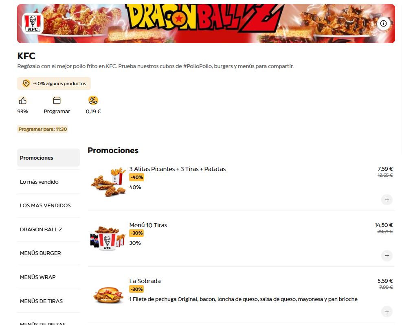Click the KFC logo icon on banner
Image resolution: width=402 pixels, height=325 pixels.
(x=33, y=23)
